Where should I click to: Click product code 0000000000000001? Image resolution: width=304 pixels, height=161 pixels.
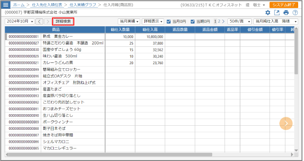point(24,37)
